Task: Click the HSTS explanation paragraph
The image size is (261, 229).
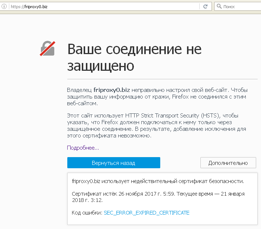Action: point(157,126)
